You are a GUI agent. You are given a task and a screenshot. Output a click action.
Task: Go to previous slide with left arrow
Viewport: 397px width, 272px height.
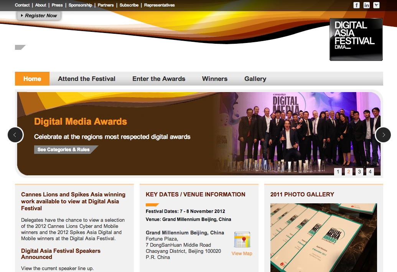[15, 135]
